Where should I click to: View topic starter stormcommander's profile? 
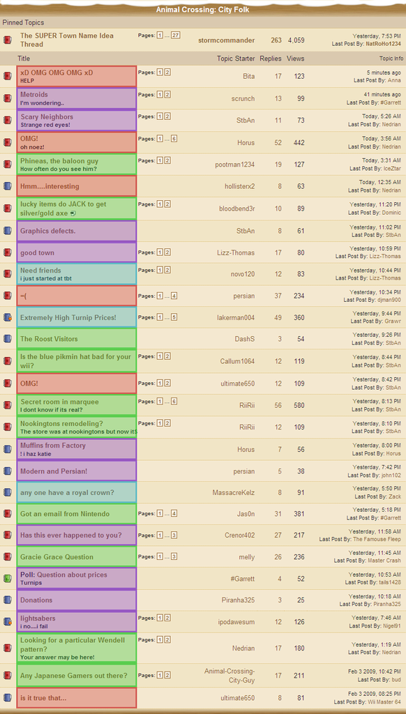227,40
